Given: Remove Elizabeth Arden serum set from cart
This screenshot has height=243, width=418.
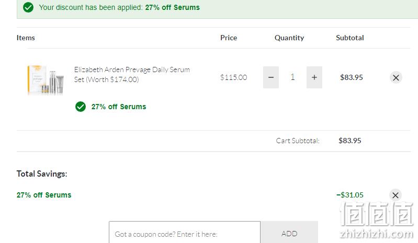Looking at the screenshot, I should point(396,77).
